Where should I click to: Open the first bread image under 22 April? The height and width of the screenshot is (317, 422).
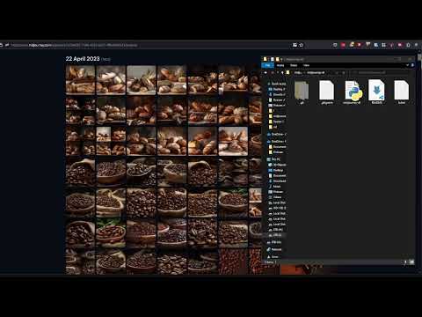tap(80, 79)
